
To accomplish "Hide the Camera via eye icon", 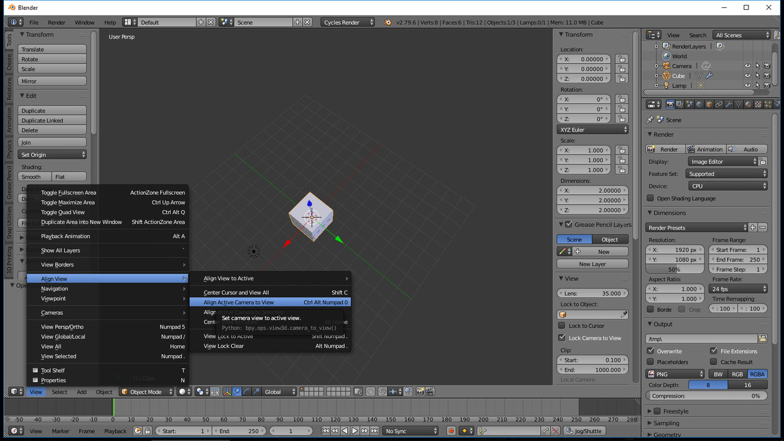I will pos(747,66).
